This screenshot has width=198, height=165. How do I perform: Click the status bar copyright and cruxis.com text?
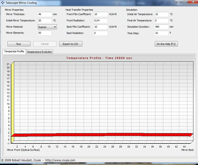point(38,160)
